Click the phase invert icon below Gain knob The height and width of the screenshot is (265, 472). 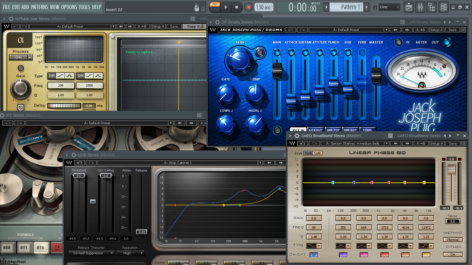(20, 107)
